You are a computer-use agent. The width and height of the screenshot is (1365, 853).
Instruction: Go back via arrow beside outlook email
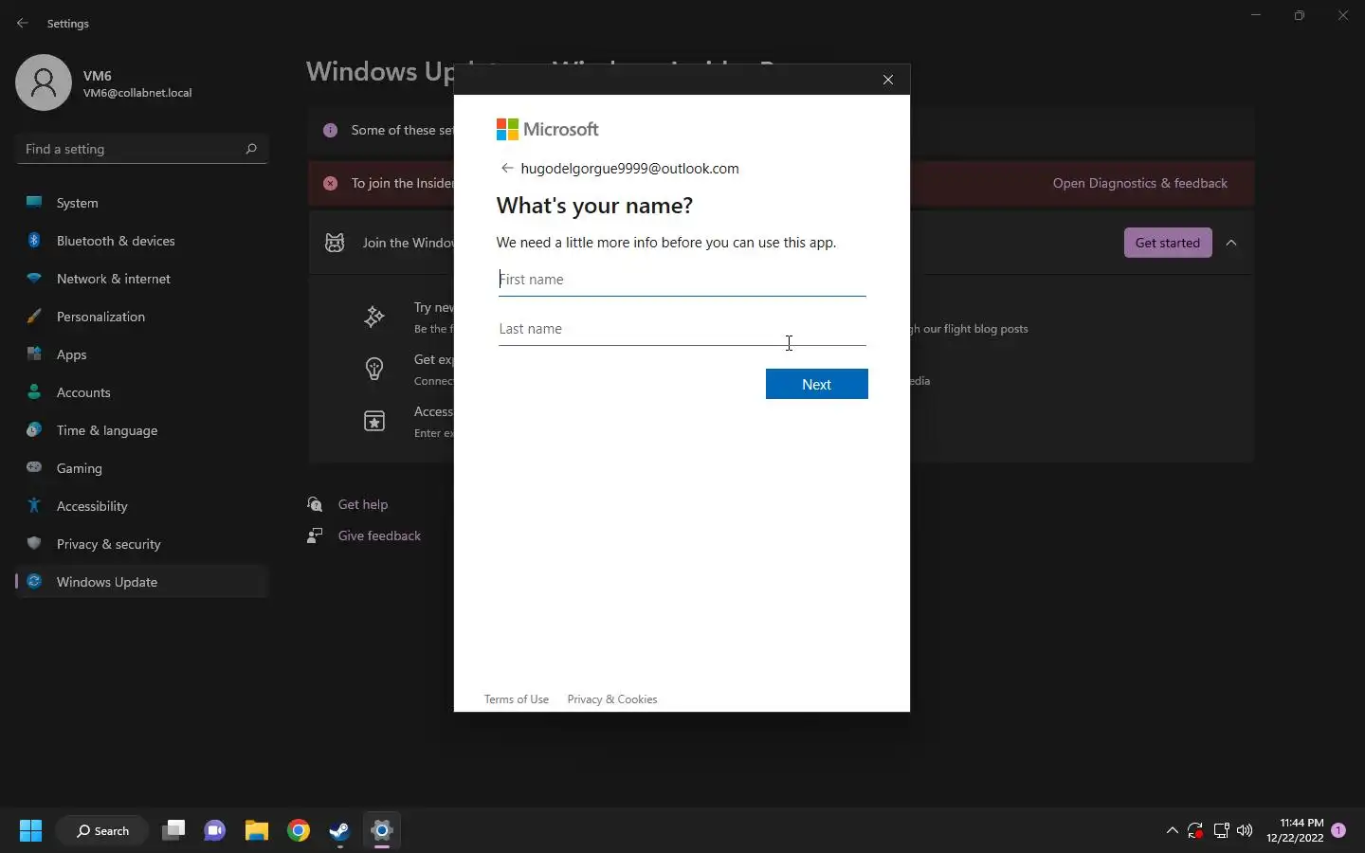507,168
